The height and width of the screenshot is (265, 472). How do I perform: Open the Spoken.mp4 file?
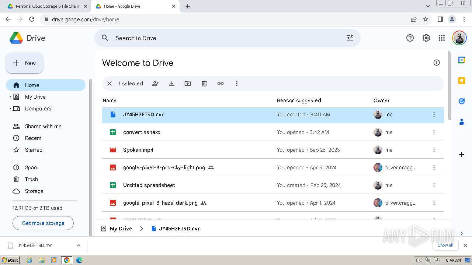click(x=138, y=150)
